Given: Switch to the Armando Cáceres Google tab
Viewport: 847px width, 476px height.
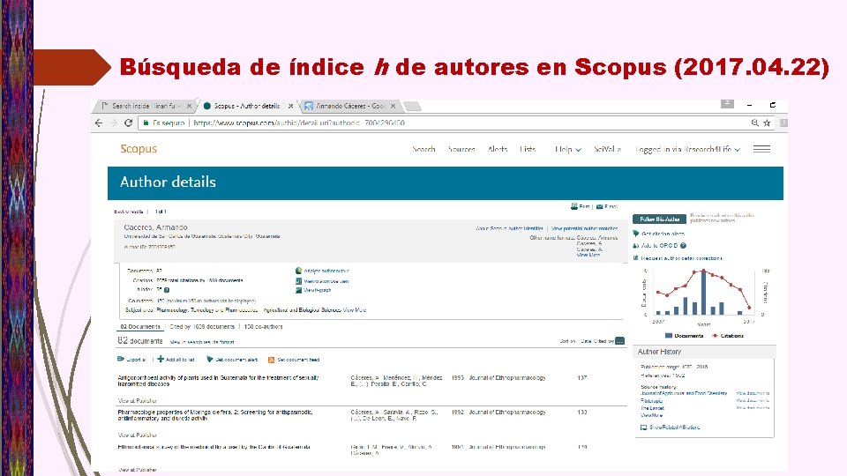Looking at the screenshot, I should [x=349, y=107].
